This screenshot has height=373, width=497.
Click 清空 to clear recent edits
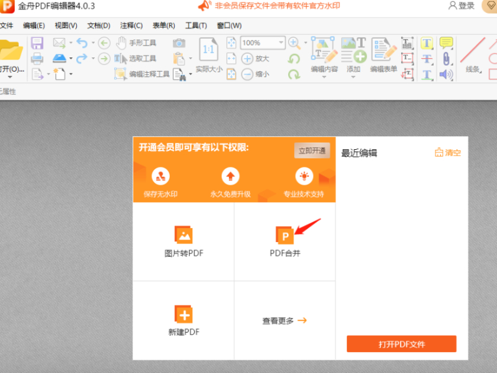(x=448, y=153)
